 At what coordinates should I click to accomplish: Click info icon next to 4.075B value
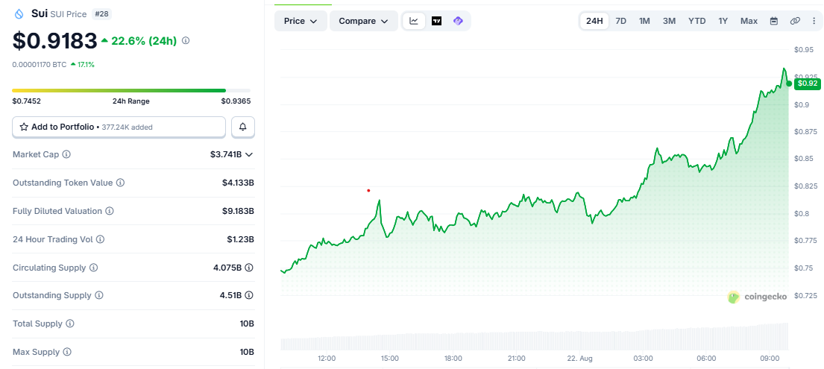pyautogui.click(x=249, y=268)
